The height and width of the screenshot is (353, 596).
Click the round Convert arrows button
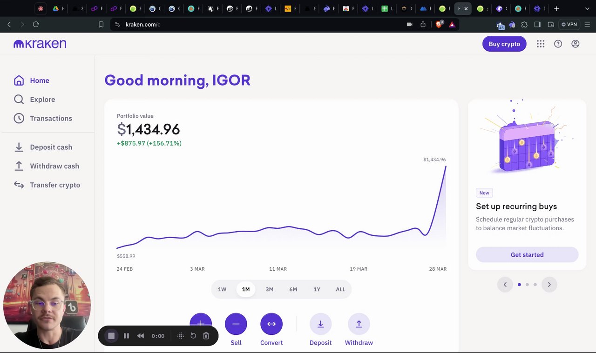[271, 324]
